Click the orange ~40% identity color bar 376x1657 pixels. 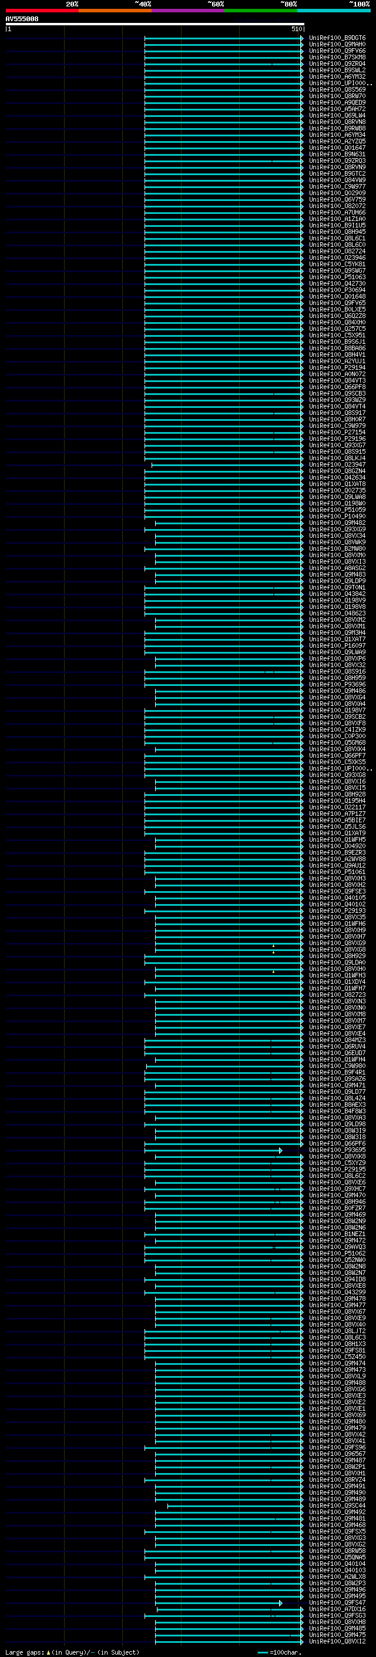[x=115, y=11]
